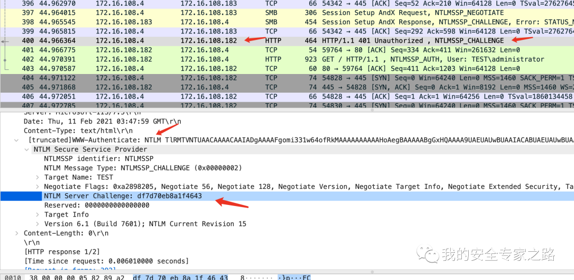Expand the Target Info node
This screenshot has height=280, width=574.
point(37,215)
